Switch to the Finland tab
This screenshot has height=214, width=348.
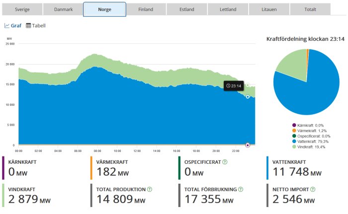point(146,9)
